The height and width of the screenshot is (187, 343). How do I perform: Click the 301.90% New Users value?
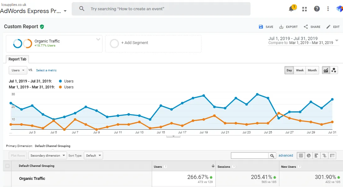coord(325,177)
